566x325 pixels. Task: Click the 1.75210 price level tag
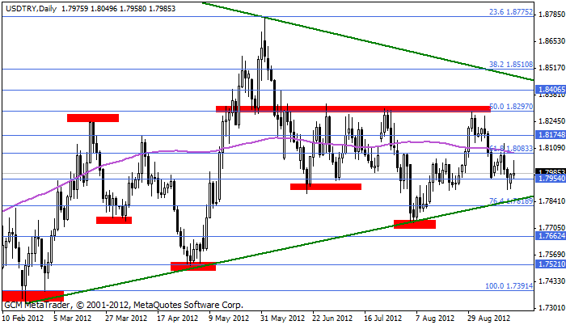coord(551,264)
